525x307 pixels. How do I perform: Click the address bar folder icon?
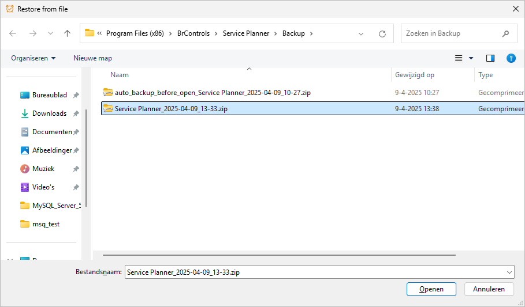pyautogui.click(x=90, y=33)
